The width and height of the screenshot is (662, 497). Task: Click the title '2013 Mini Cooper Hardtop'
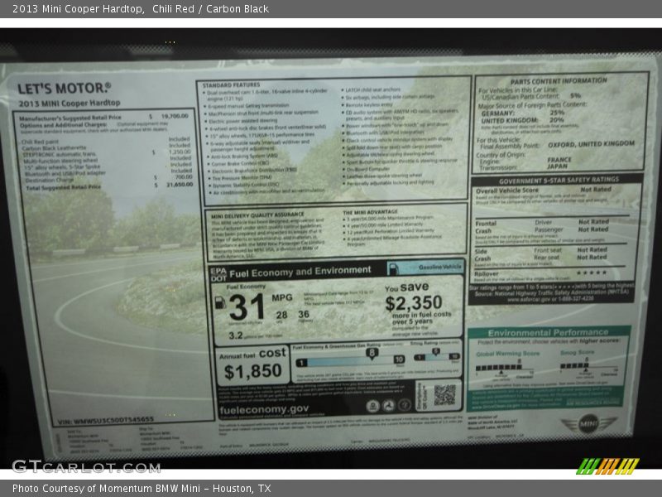pyautogui.click(x=78, y=9)
